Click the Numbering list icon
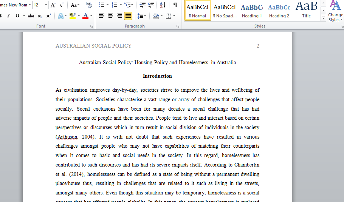 click(x=114, y=5)
